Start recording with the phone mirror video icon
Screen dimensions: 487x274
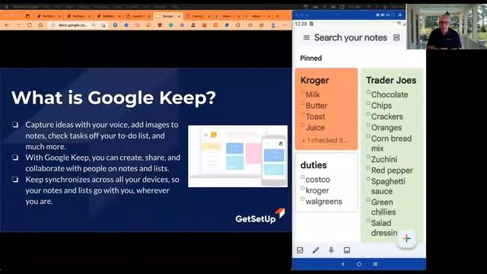[x=383, y=15]
